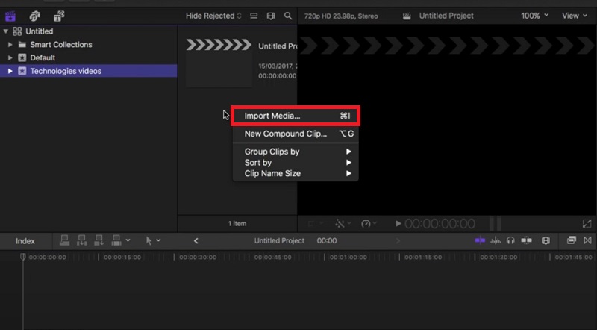
Task: Open the browser search magnifier
Action: (x=288, y=16)
